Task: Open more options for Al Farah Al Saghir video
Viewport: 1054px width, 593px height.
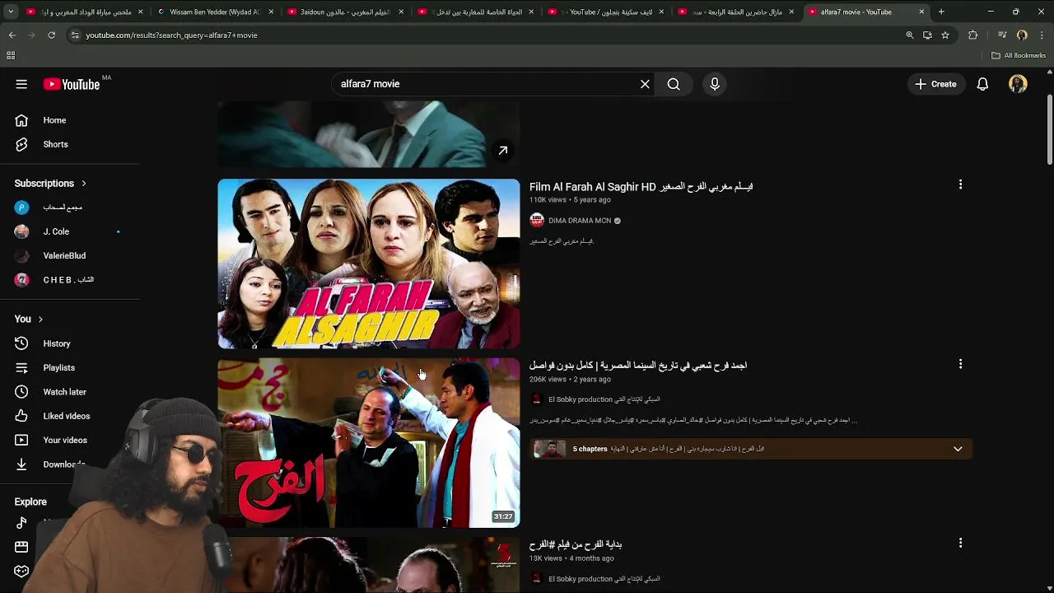Action: pos(960,184)
